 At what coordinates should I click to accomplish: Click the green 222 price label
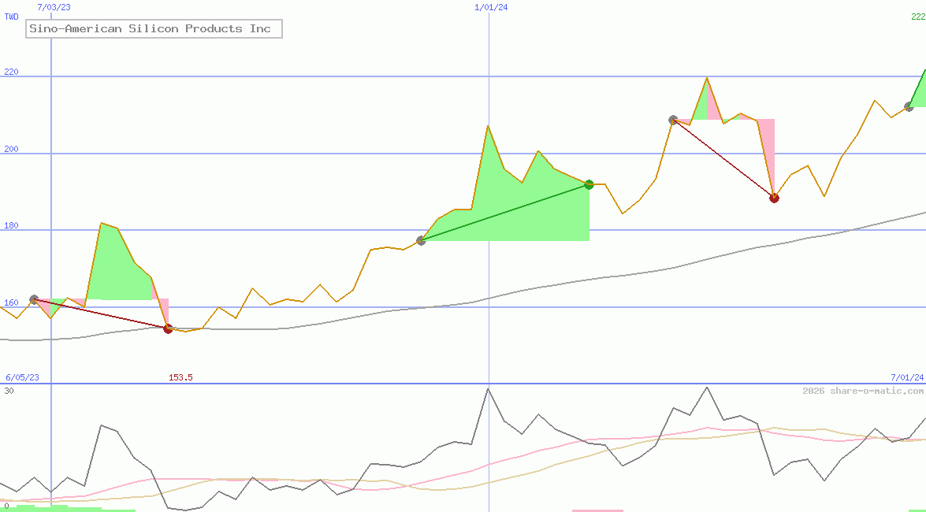[918, 17]
